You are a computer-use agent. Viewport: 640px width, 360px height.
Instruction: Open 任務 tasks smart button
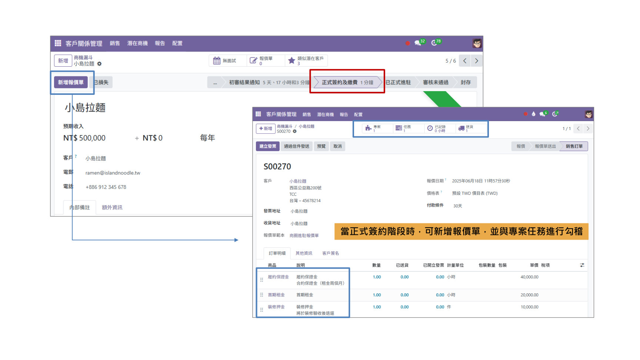[x=408, y=128]
